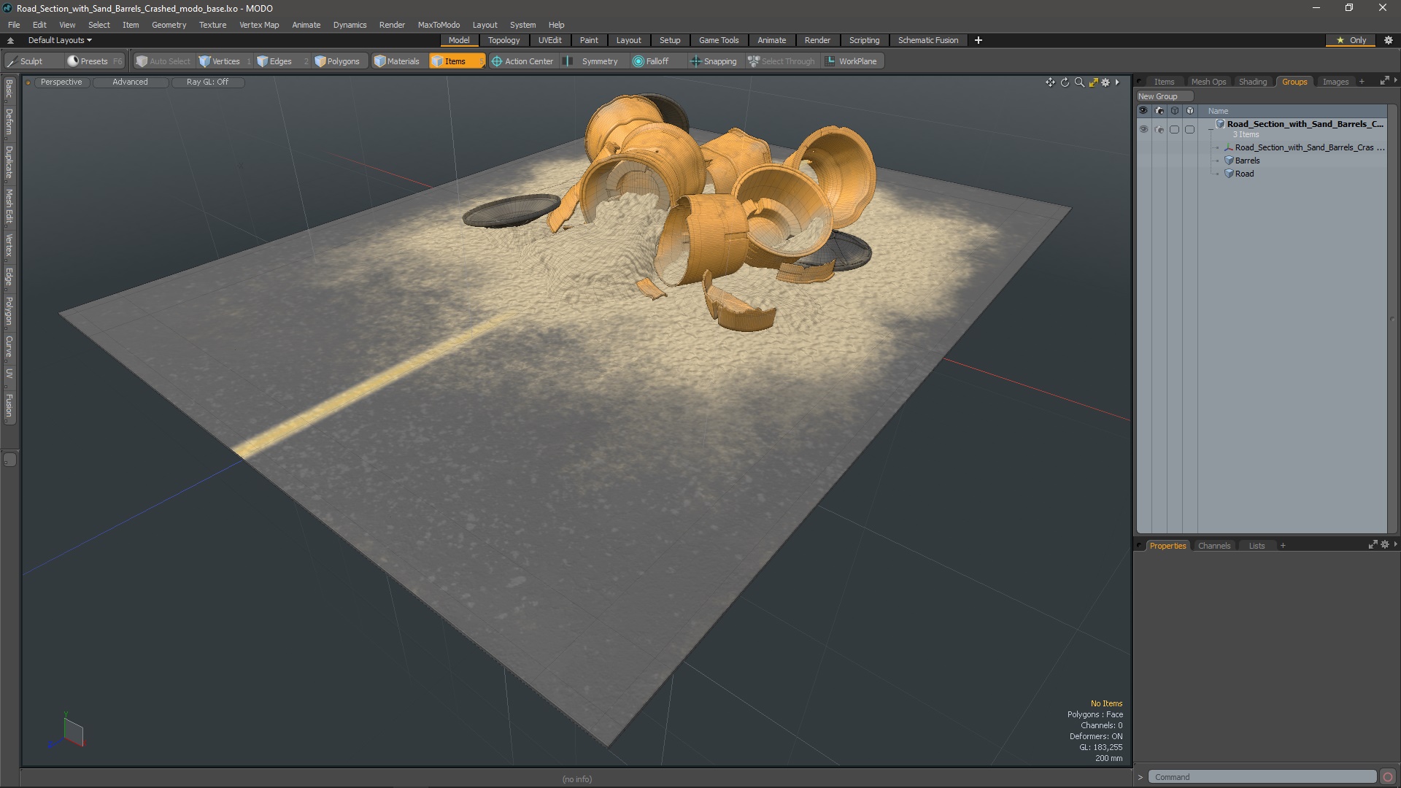Click the viewport zoom magnifier icon

(x=1079, y=82)
